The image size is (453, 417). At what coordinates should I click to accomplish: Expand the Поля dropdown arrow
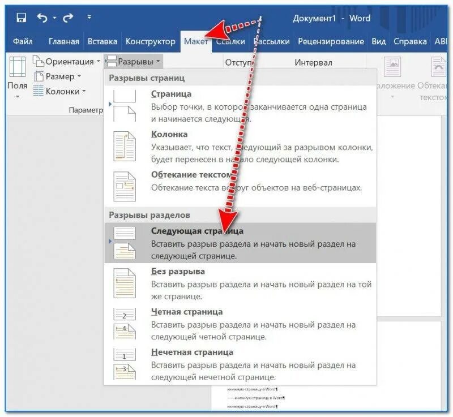pyautogui.click(x=18, y=96)
